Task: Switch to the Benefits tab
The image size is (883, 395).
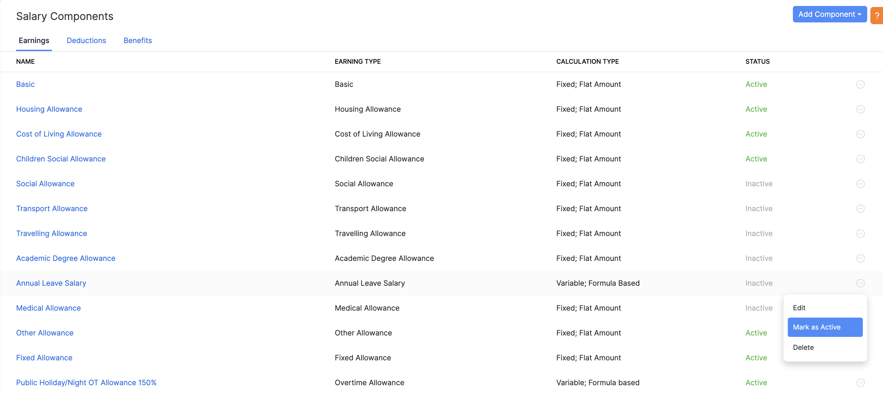Action: tap(137, 41)
